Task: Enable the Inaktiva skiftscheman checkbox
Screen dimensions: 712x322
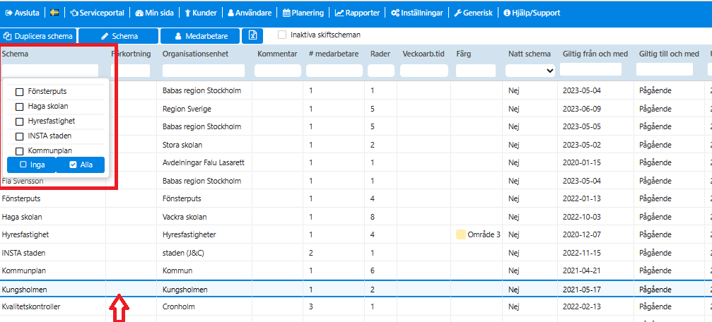Action: point(282,35)
